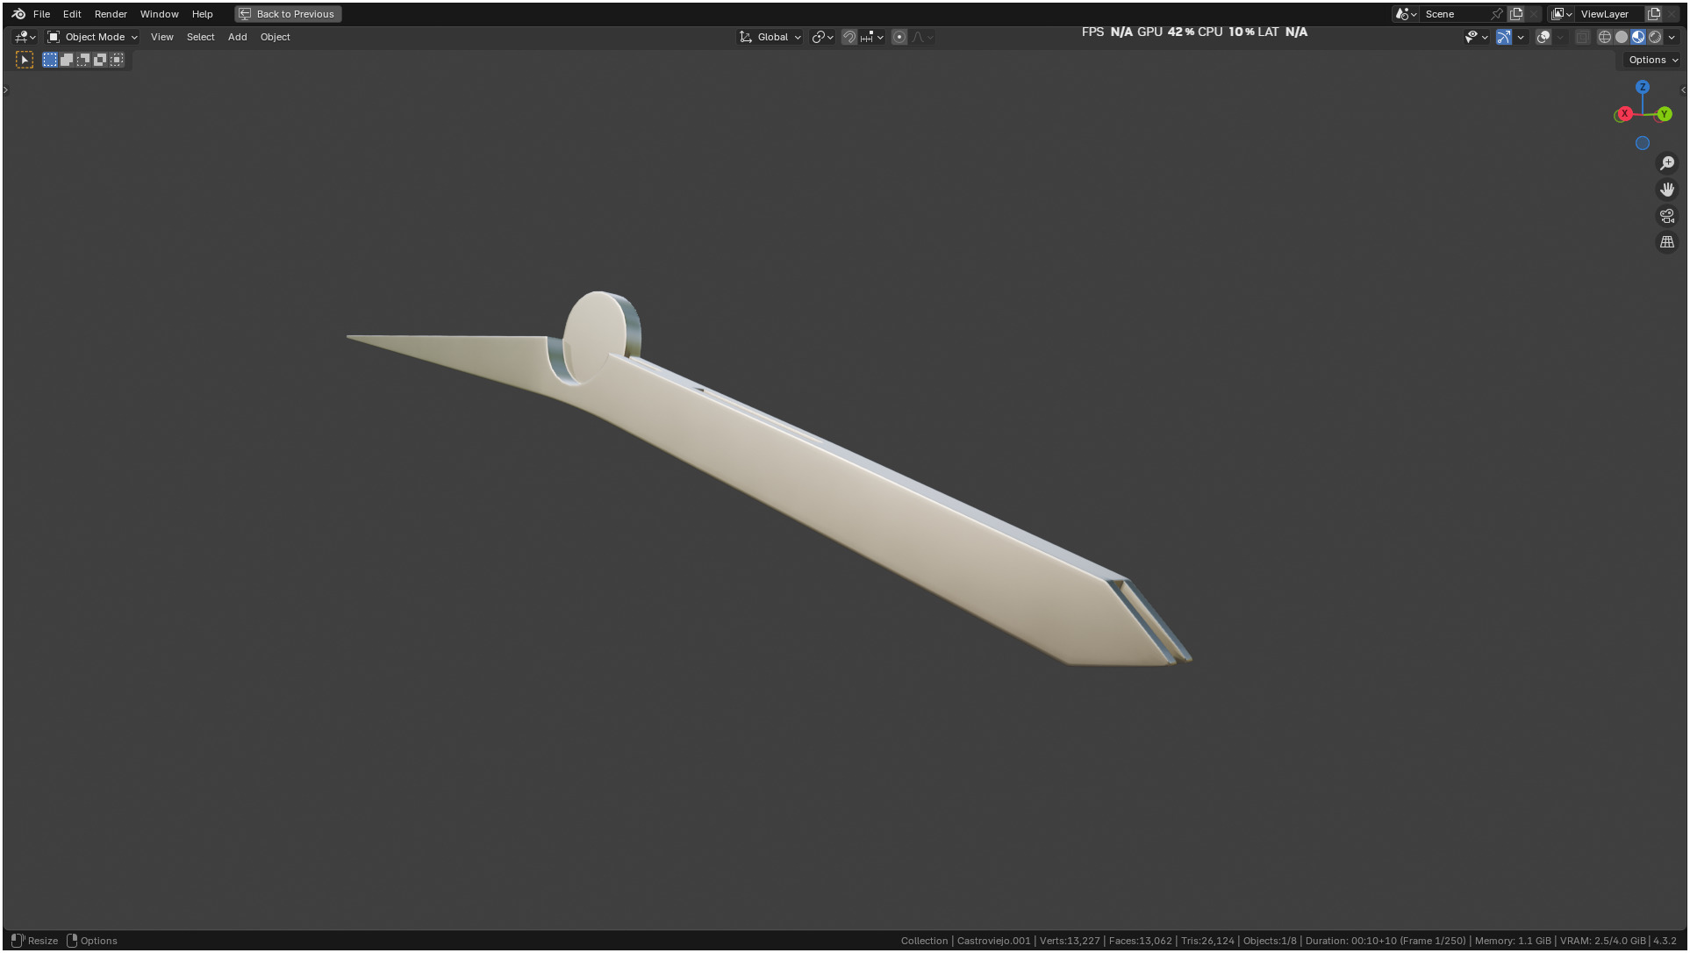Image resolution: width=1690 pixels, height=953 pixels.
Task: Expand the right sidebar arrow
Action: tap(1683, 90)
